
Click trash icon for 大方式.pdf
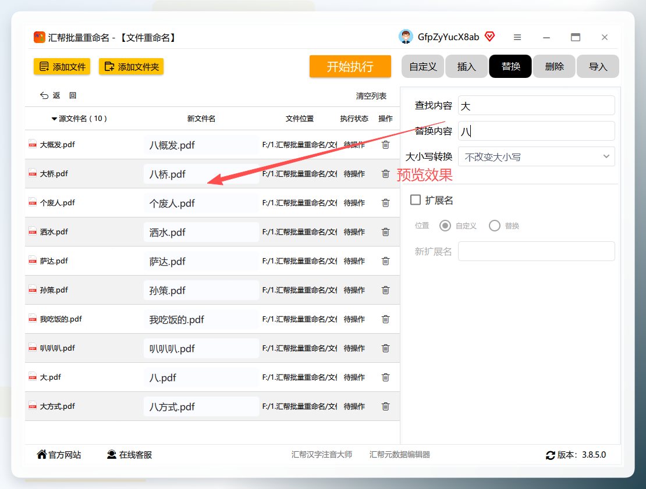point(386,406)
